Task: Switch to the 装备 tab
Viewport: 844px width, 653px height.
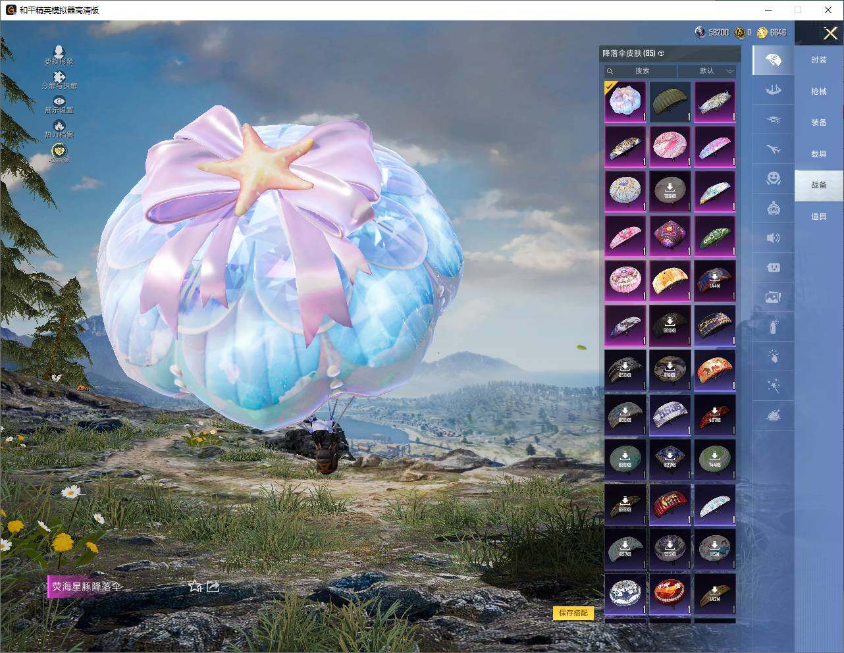Action: pos(819,122)
